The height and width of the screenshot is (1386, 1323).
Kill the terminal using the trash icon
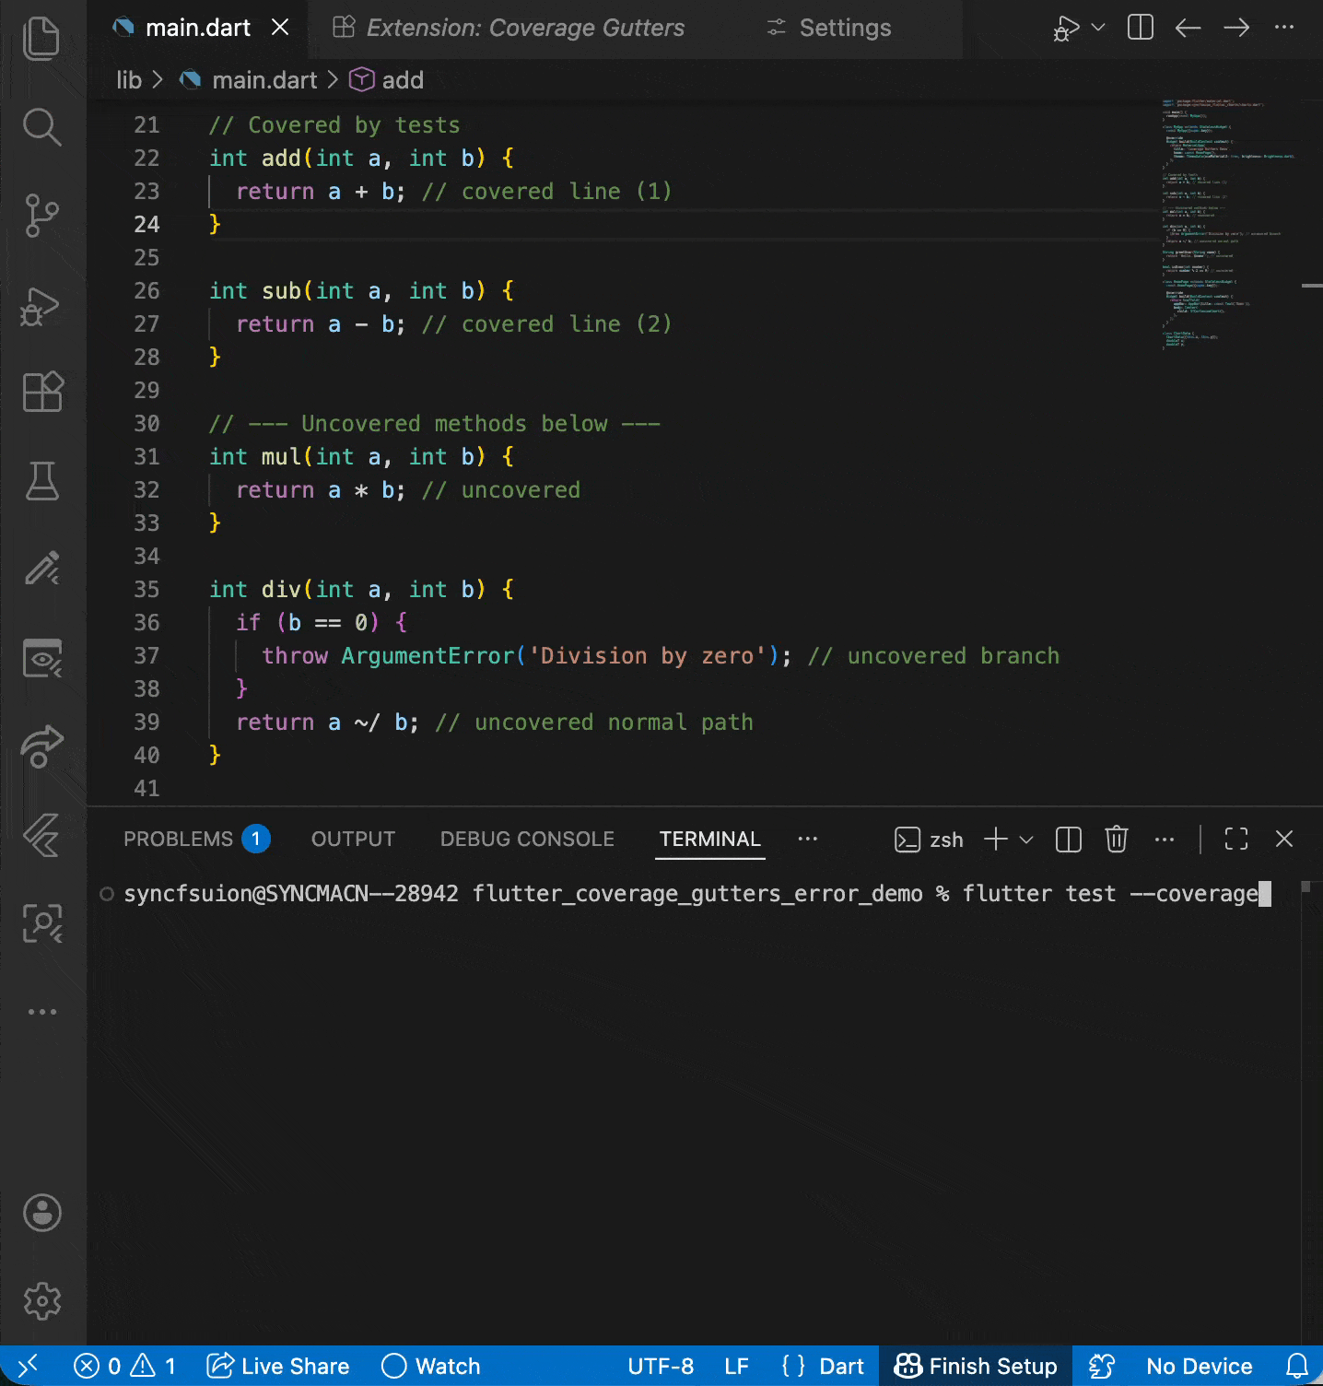pyautogui.click(x=1116, y=840)
